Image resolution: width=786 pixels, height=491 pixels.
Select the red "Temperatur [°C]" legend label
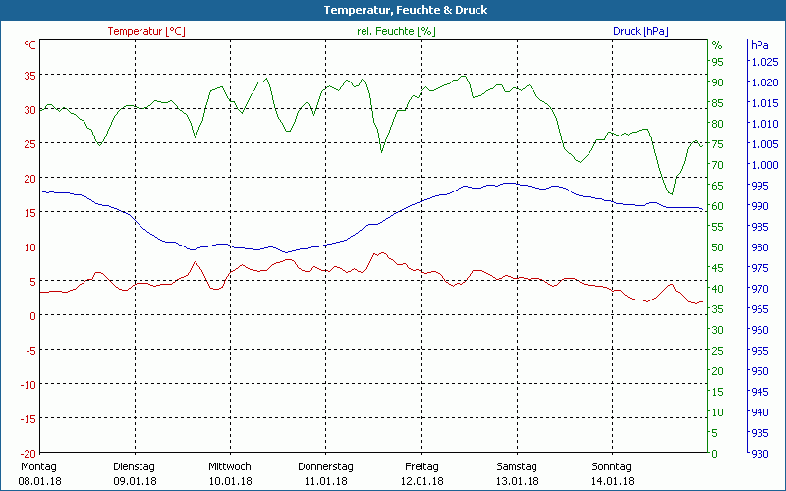coord(146,31)
